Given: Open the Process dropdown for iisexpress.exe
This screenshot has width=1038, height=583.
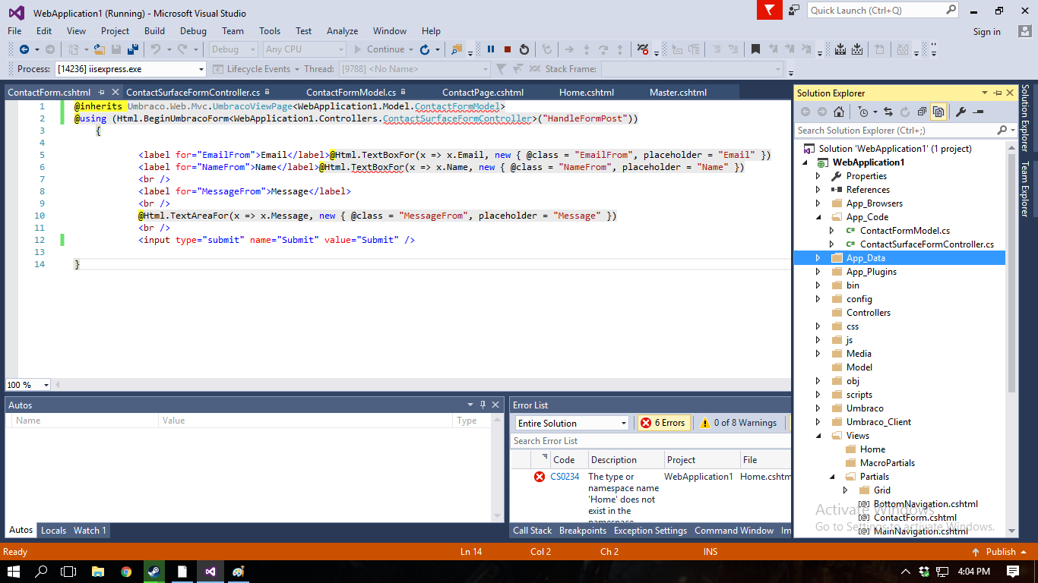Looking at the screenshot, I should tap(201, 69).
